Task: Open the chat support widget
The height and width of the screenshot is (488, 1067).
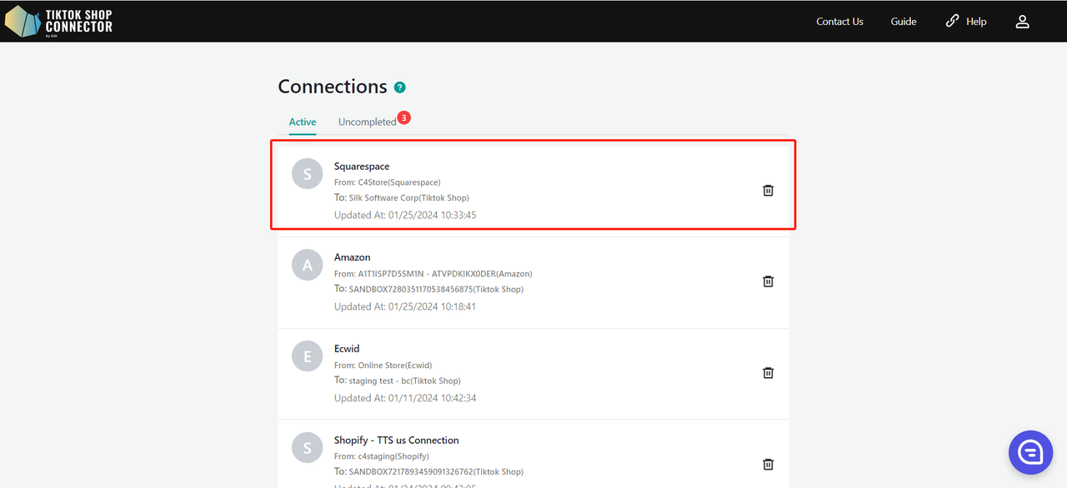Action: 1031,452
